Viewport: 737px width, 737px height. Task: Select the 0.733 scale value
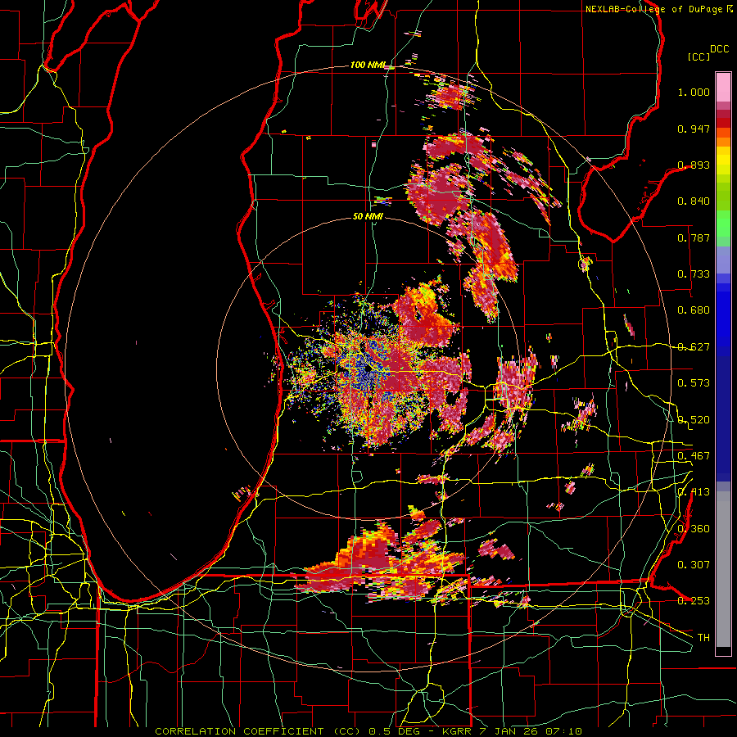694,274
